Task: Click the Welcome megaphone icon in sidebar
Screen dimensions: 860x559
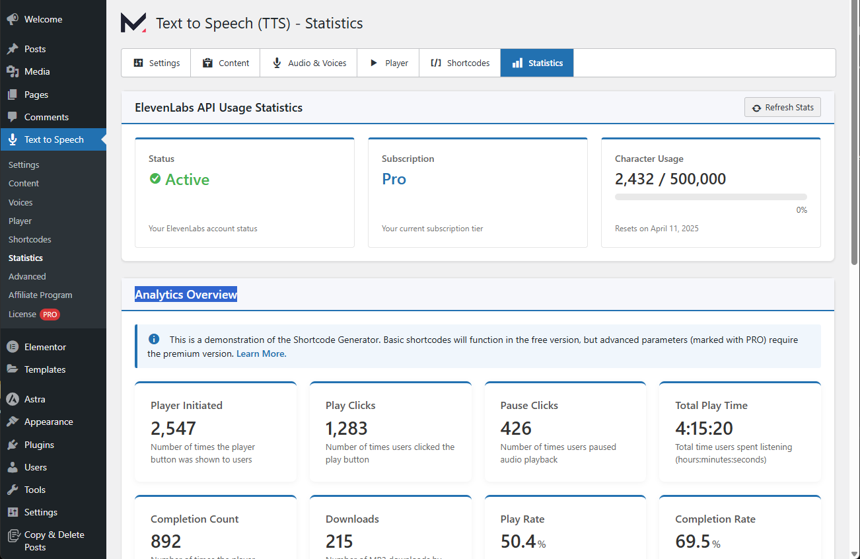Action: pos(13,19)
